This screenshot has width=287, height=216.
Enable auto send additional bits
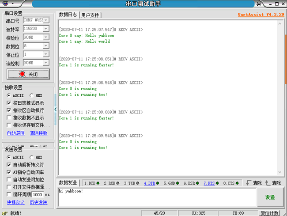(8, 180)
